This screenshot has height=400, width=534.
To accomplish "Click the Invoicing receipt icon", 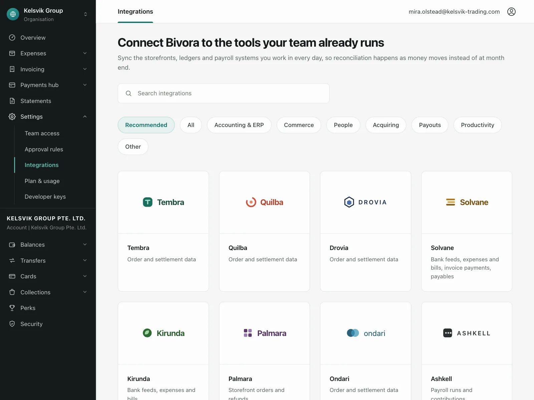I will [12, 69].
